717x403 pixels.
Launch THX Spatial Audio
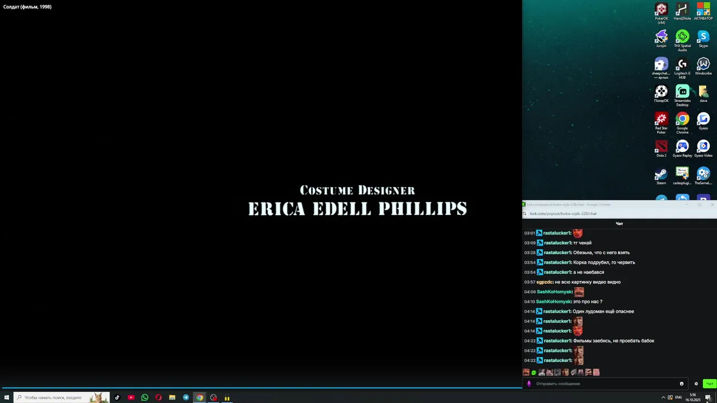click(x=682, y=41)
